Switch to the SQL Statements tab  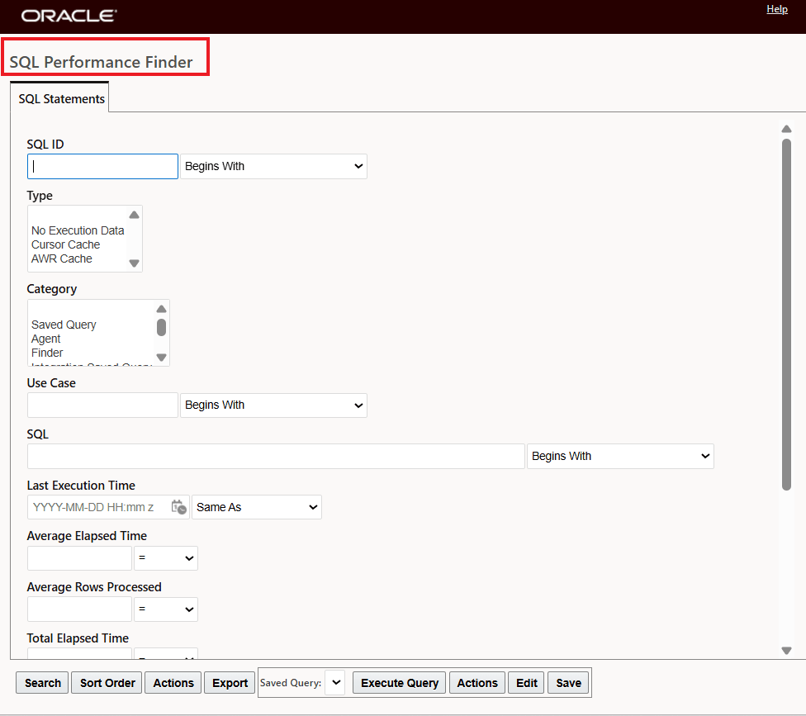59,97
